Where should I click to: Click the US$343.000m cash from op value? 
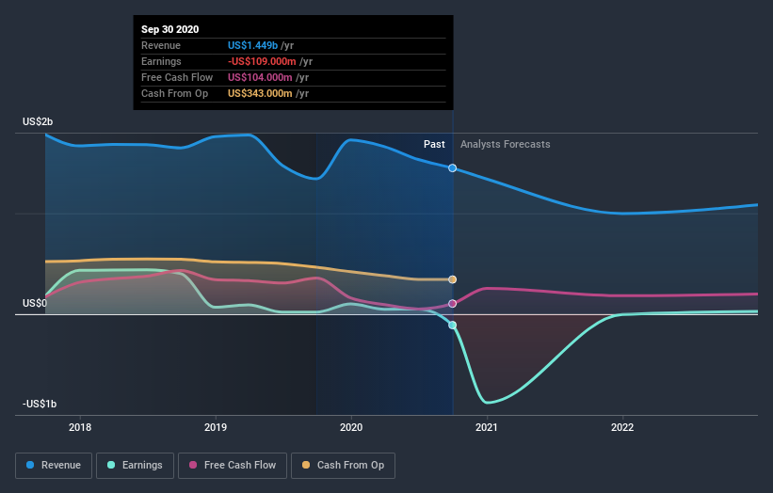[x=260, y=93]
